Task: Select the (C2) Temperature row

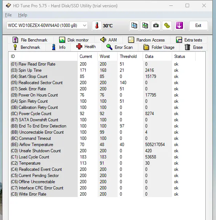Action: [x=103, y=163]
